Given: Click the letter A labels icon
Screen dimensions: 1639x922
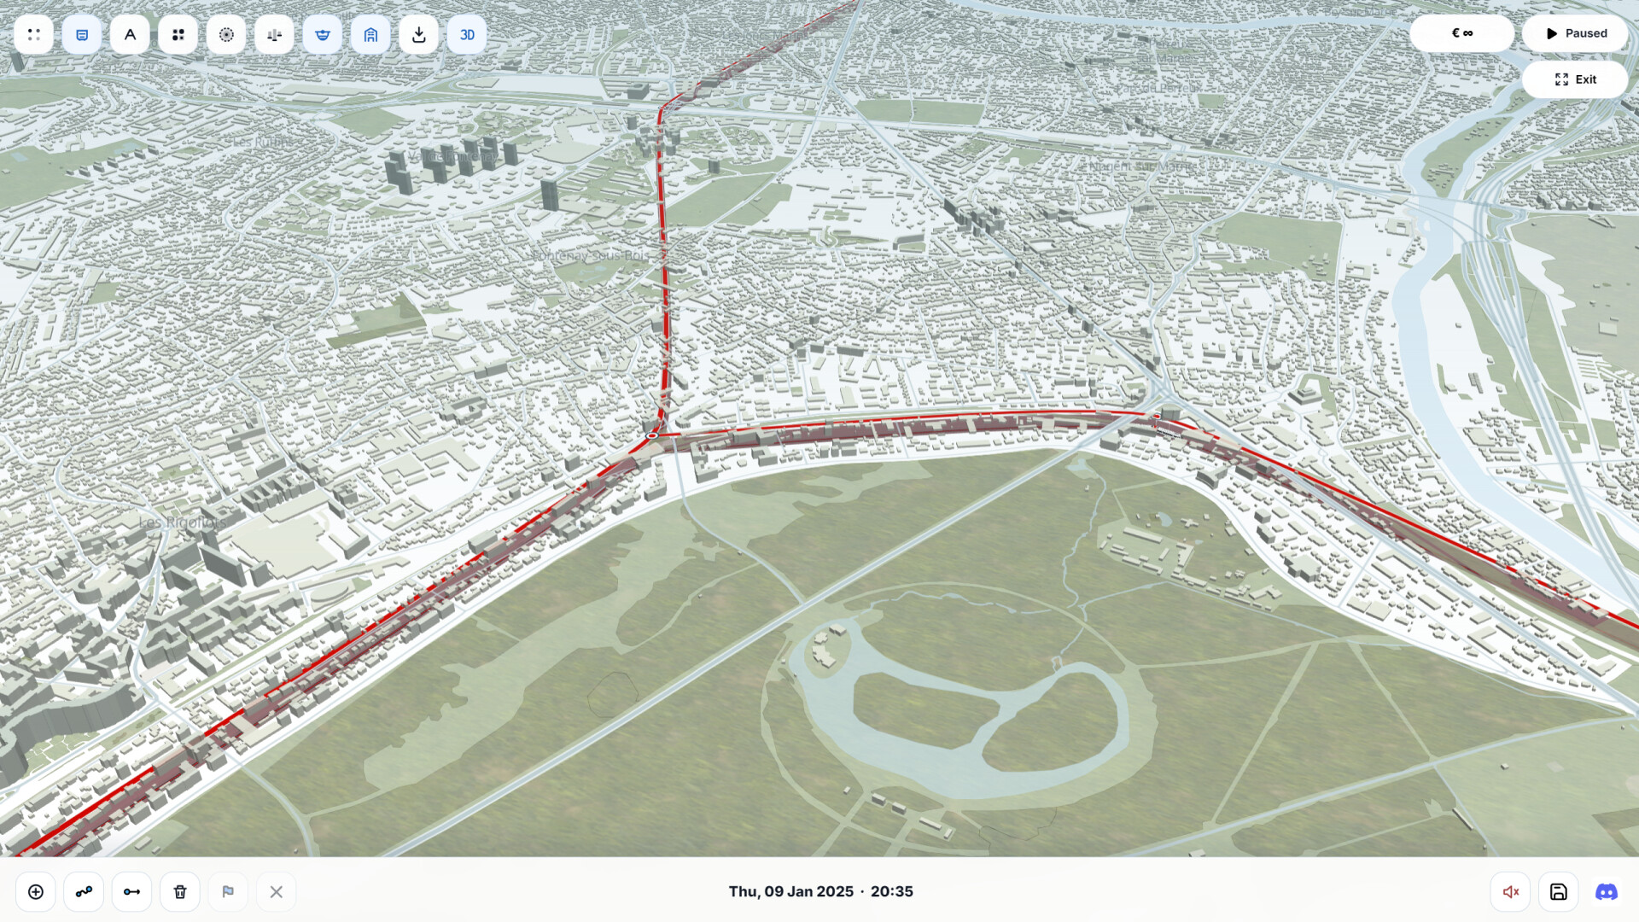Looking at the screenshot, I should [x=130, y=35].
